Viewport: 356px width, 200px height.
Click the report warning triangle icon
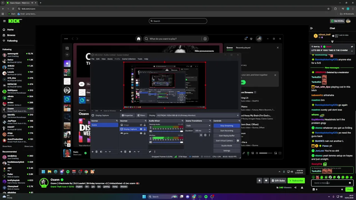(302, 187)
